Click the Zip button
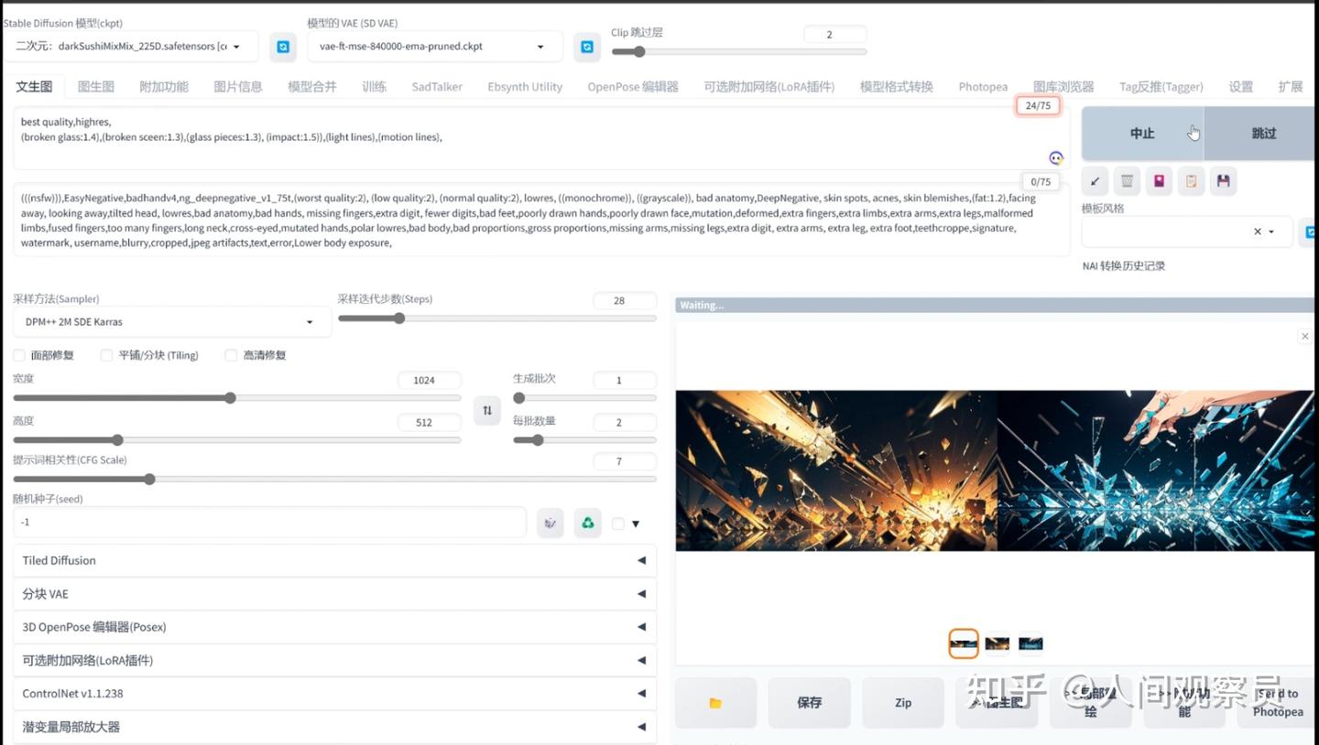The width and height of the screenshot is (1319, 745). click(x=903, y=703)
